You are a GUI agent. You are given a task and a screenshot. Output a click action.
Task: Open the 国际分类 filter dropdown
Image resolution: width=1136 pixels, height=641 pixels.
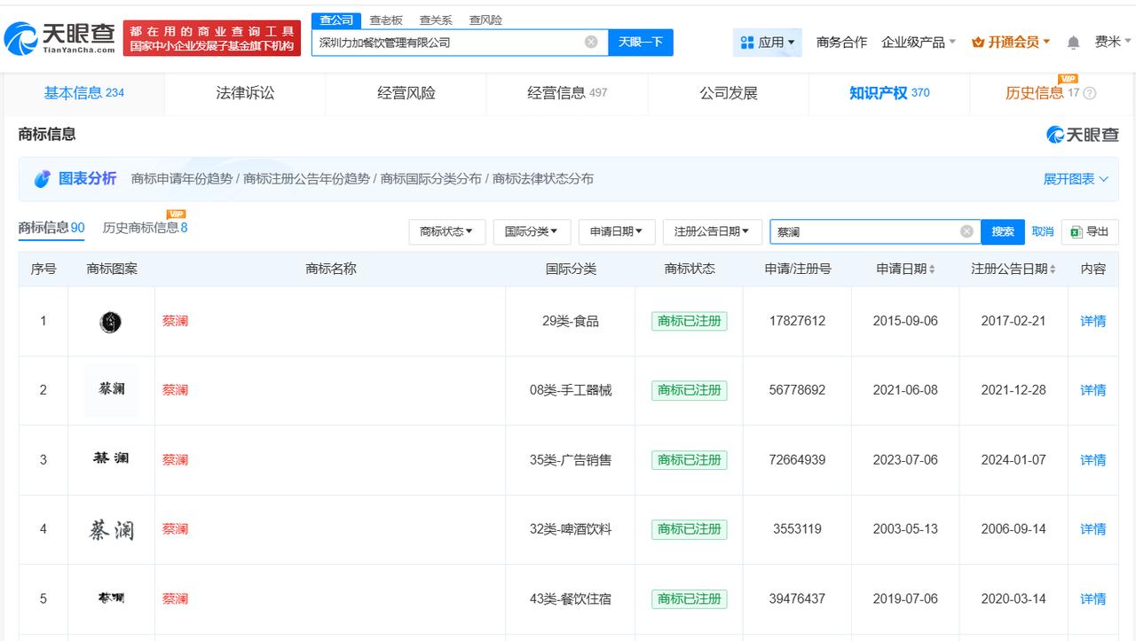(531, 231)
